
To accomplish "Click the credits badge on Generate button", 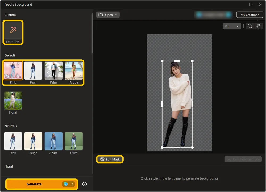I will pyautogui.click(x=69, y=184).
